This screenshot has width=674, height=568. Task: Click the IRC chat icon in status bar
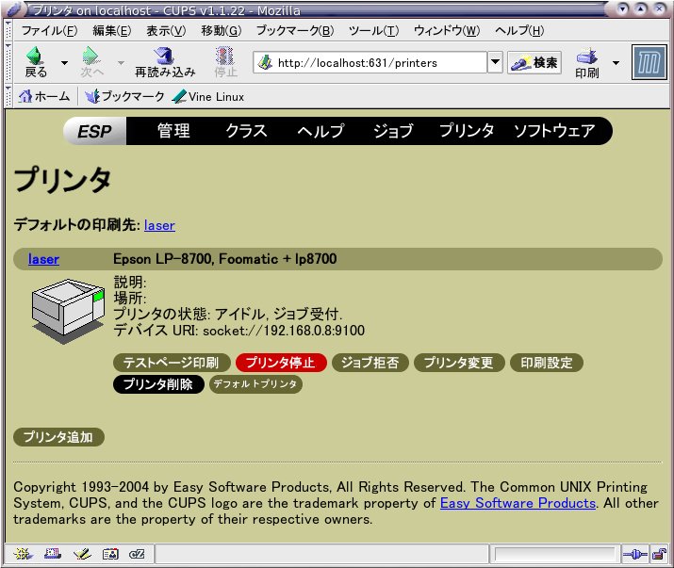[137, 554]
